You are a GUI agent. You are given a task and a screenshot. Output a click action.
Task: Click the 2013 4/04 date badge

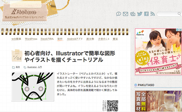(17, 56)
